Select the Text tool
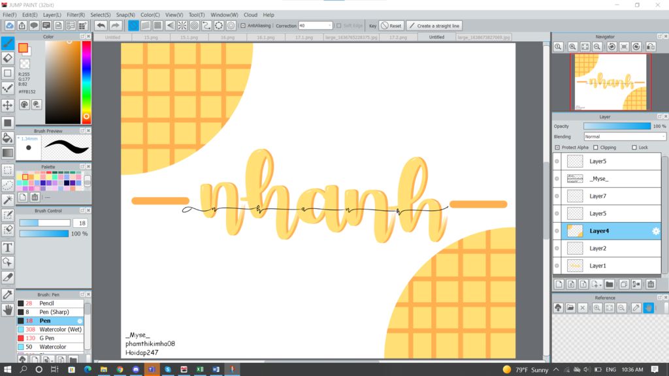The width and height of the screenshot is (669, 376). (8, 247)
